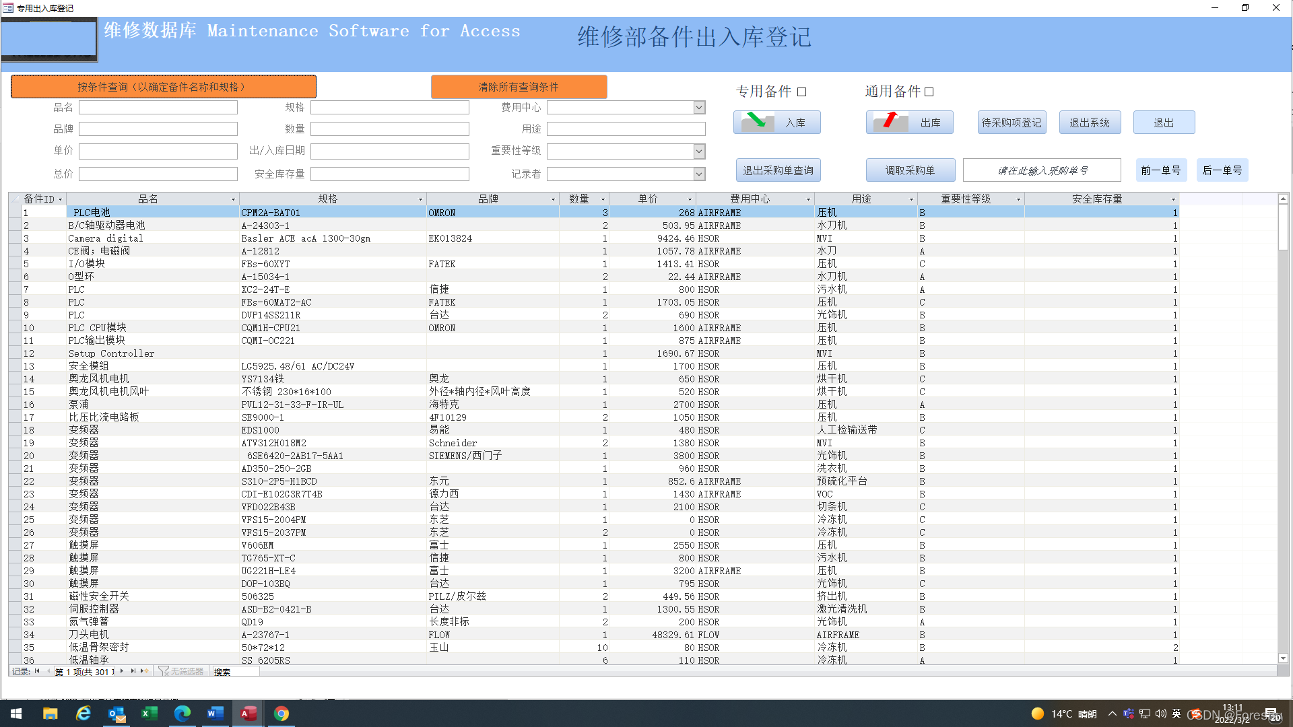Click the 前一单号 navigation icon
Image resolution: width=1293 pixels, height=727 pixels.
click(x=1162, y=170)
